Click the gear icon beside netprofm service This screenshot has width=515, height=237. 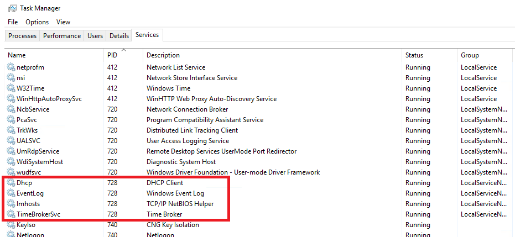[11, 67]
